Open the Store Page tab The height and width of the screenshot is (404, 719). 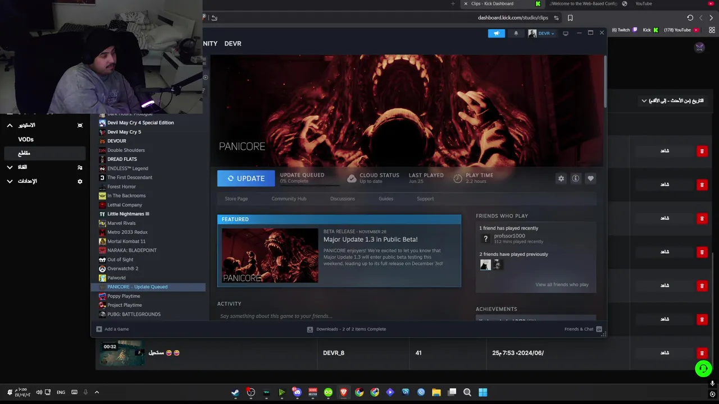236,199
